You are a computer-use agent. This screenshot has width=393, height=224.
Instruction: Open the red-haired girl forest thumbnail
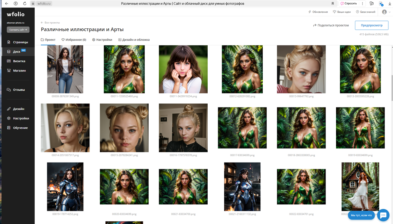(360, 187)
